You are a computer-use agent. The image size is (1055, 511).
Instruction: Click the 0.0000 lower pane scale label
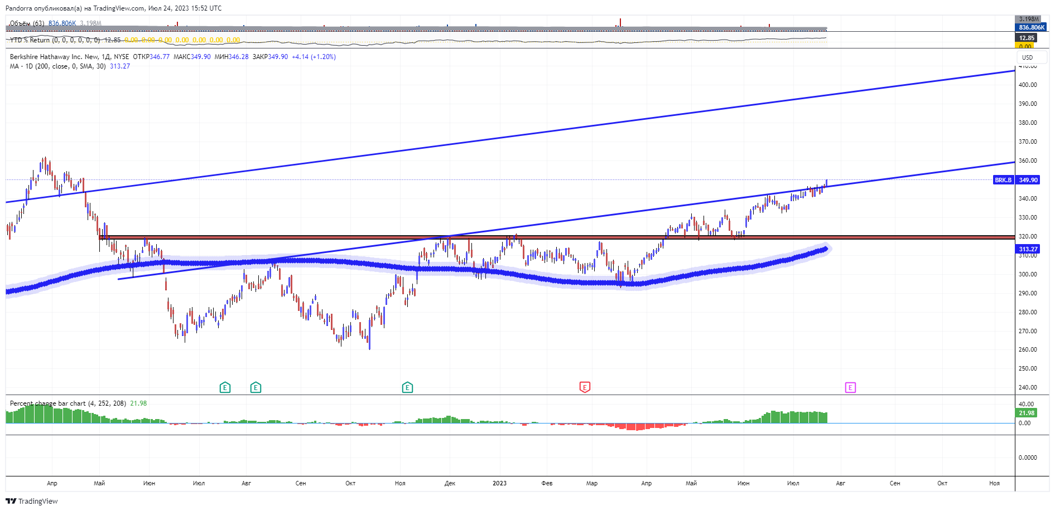(x=1028, y=458)
